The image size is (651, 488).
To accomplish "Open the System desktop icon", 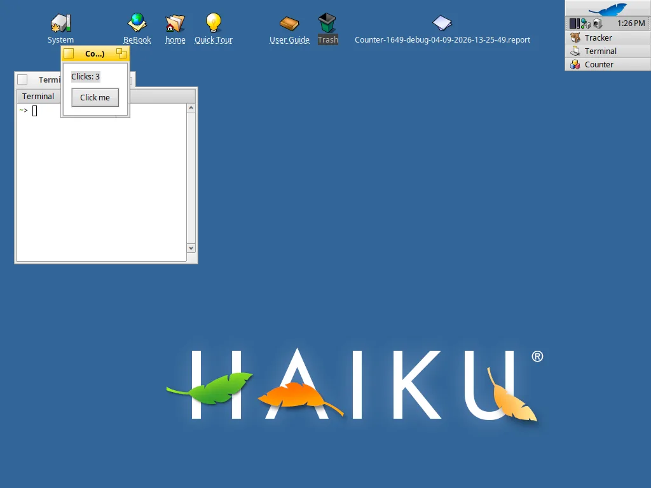I will pyautogui.click(x=60, y=23).
